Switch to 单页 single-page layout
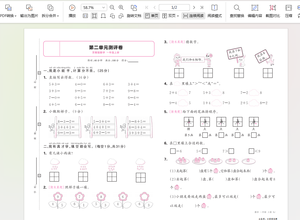Screen dimensions: 300x220 [x=152, y=16]
